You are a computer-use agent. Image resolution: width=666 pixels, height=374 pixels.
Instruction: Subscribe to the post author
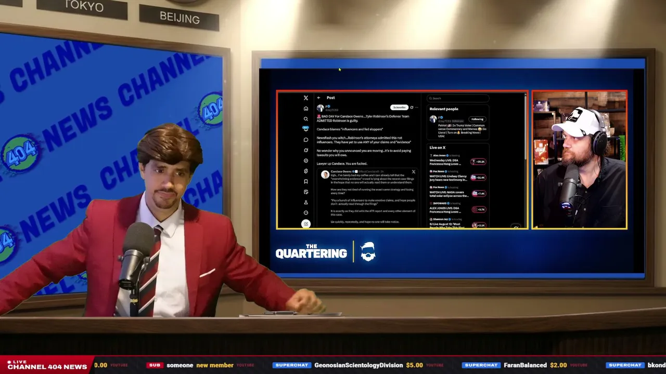399,108
